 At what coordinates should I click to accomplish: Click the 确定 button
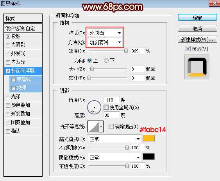[197, 18]
